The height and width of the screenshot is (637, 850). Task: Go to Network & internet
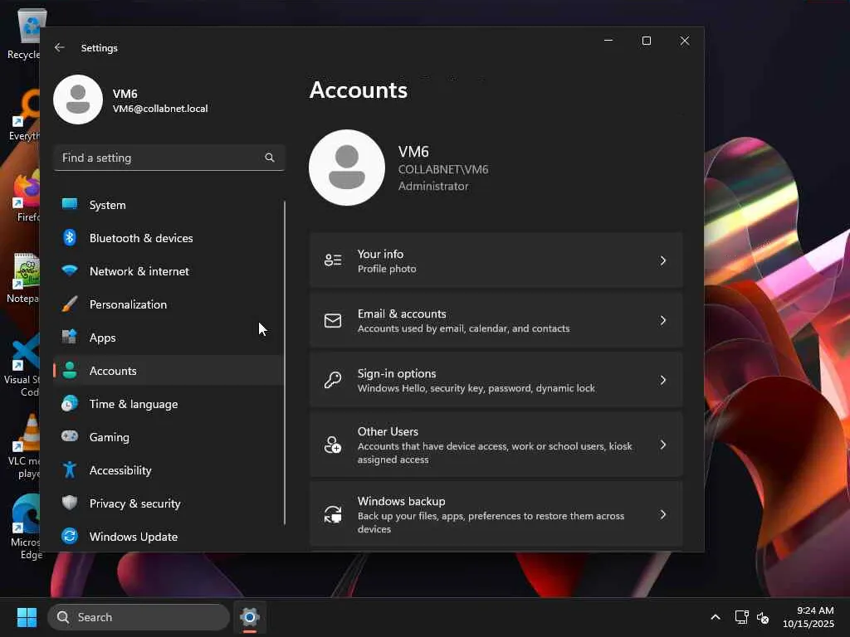pyautogui.click(x=169, y=271)
